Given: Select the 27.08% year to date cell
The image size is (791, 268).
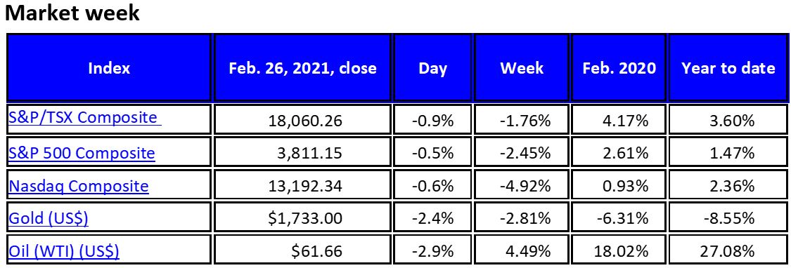Looking at the screenshot, I should pyautogui.click(x=728, y=250).
